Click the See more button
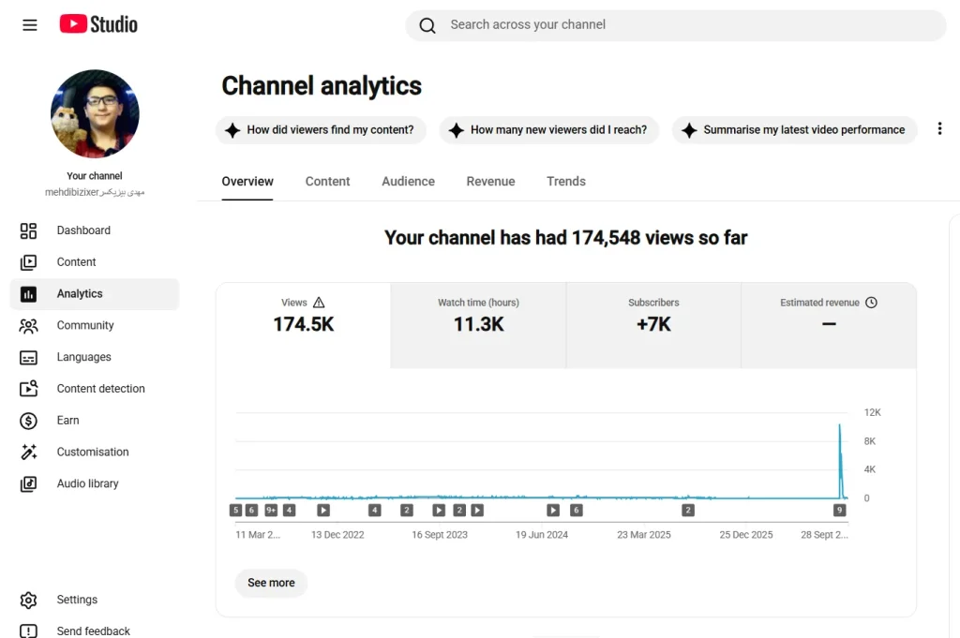960x638 pixels. [271, 583]
